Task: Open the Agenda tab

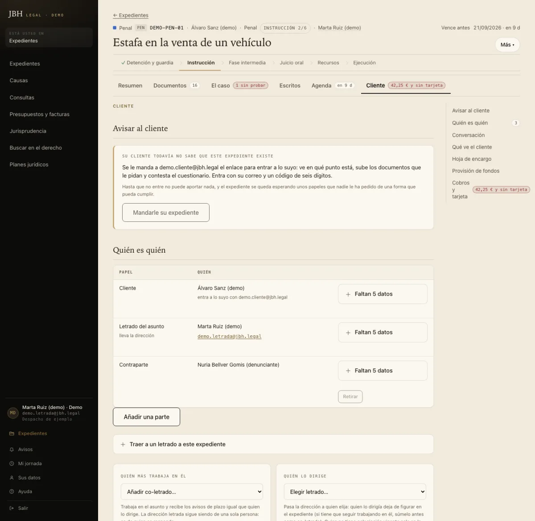Action: click(x=333, y=85)
